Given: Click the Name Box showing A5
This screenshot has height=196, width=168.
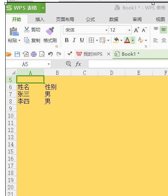Looking at the screenshot, I should click(25, 64).
